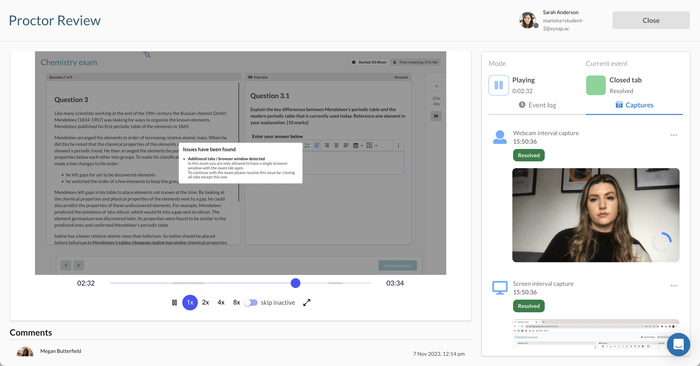Open fullscreen with the expand arrows icon
The height and width of the screenshot is (366, 700).
click(x=307, y=302)
